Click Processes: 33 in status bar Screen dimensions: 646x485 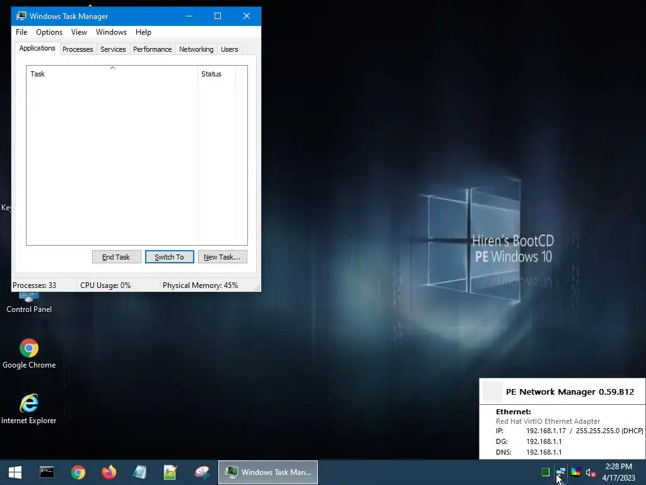pyautogui.click(x=35, y=285)
